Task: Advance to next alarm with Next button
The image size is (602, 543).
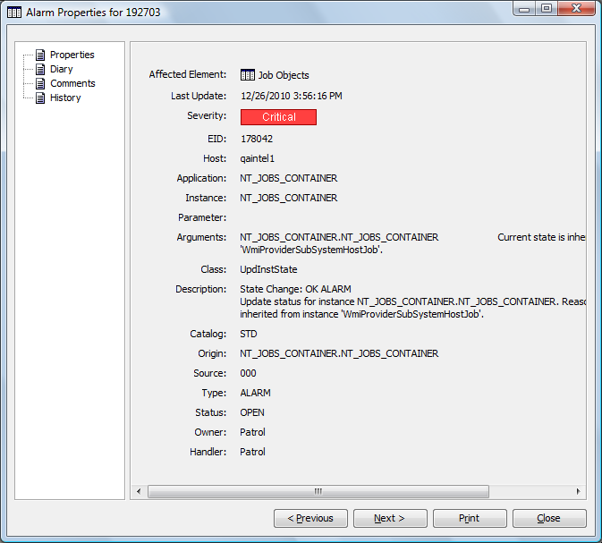Action: [390, 518]
